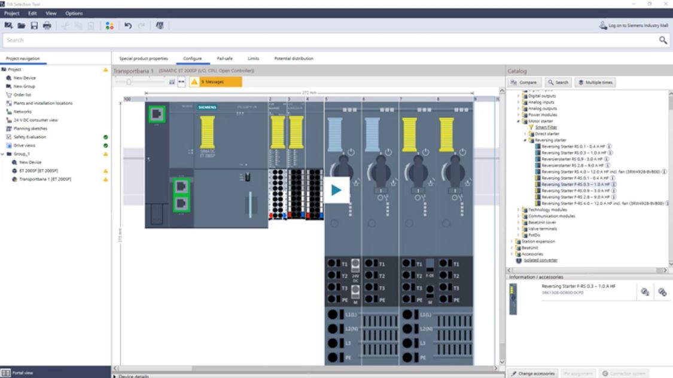The width and height of the screenshot is (673, 378).
Task: Open the Options menu
Action: tap(74, 13)
